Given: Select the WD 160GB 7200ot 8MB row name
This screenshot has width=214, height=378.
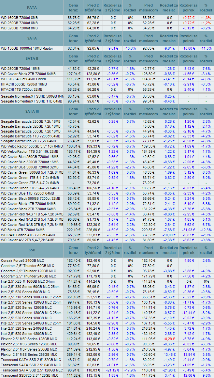Looking at the screenshot, I should click(x=20, y=18).
